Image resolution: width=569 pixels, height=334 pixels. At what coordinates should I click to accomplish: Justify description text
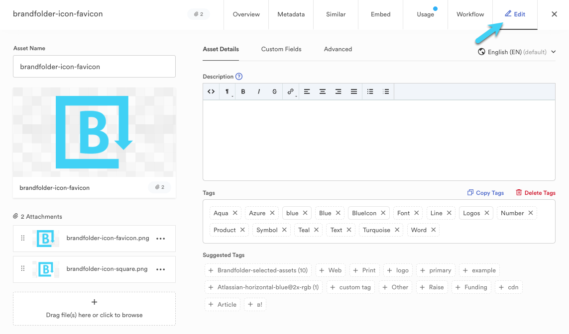pyautogui.click(x=354, y=91)
